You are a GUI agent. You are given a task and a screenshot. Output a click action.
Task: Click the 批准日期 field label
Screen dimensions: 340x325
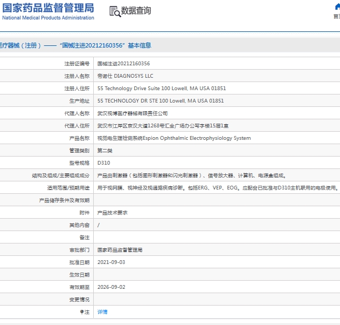click(x=79, y=262)
